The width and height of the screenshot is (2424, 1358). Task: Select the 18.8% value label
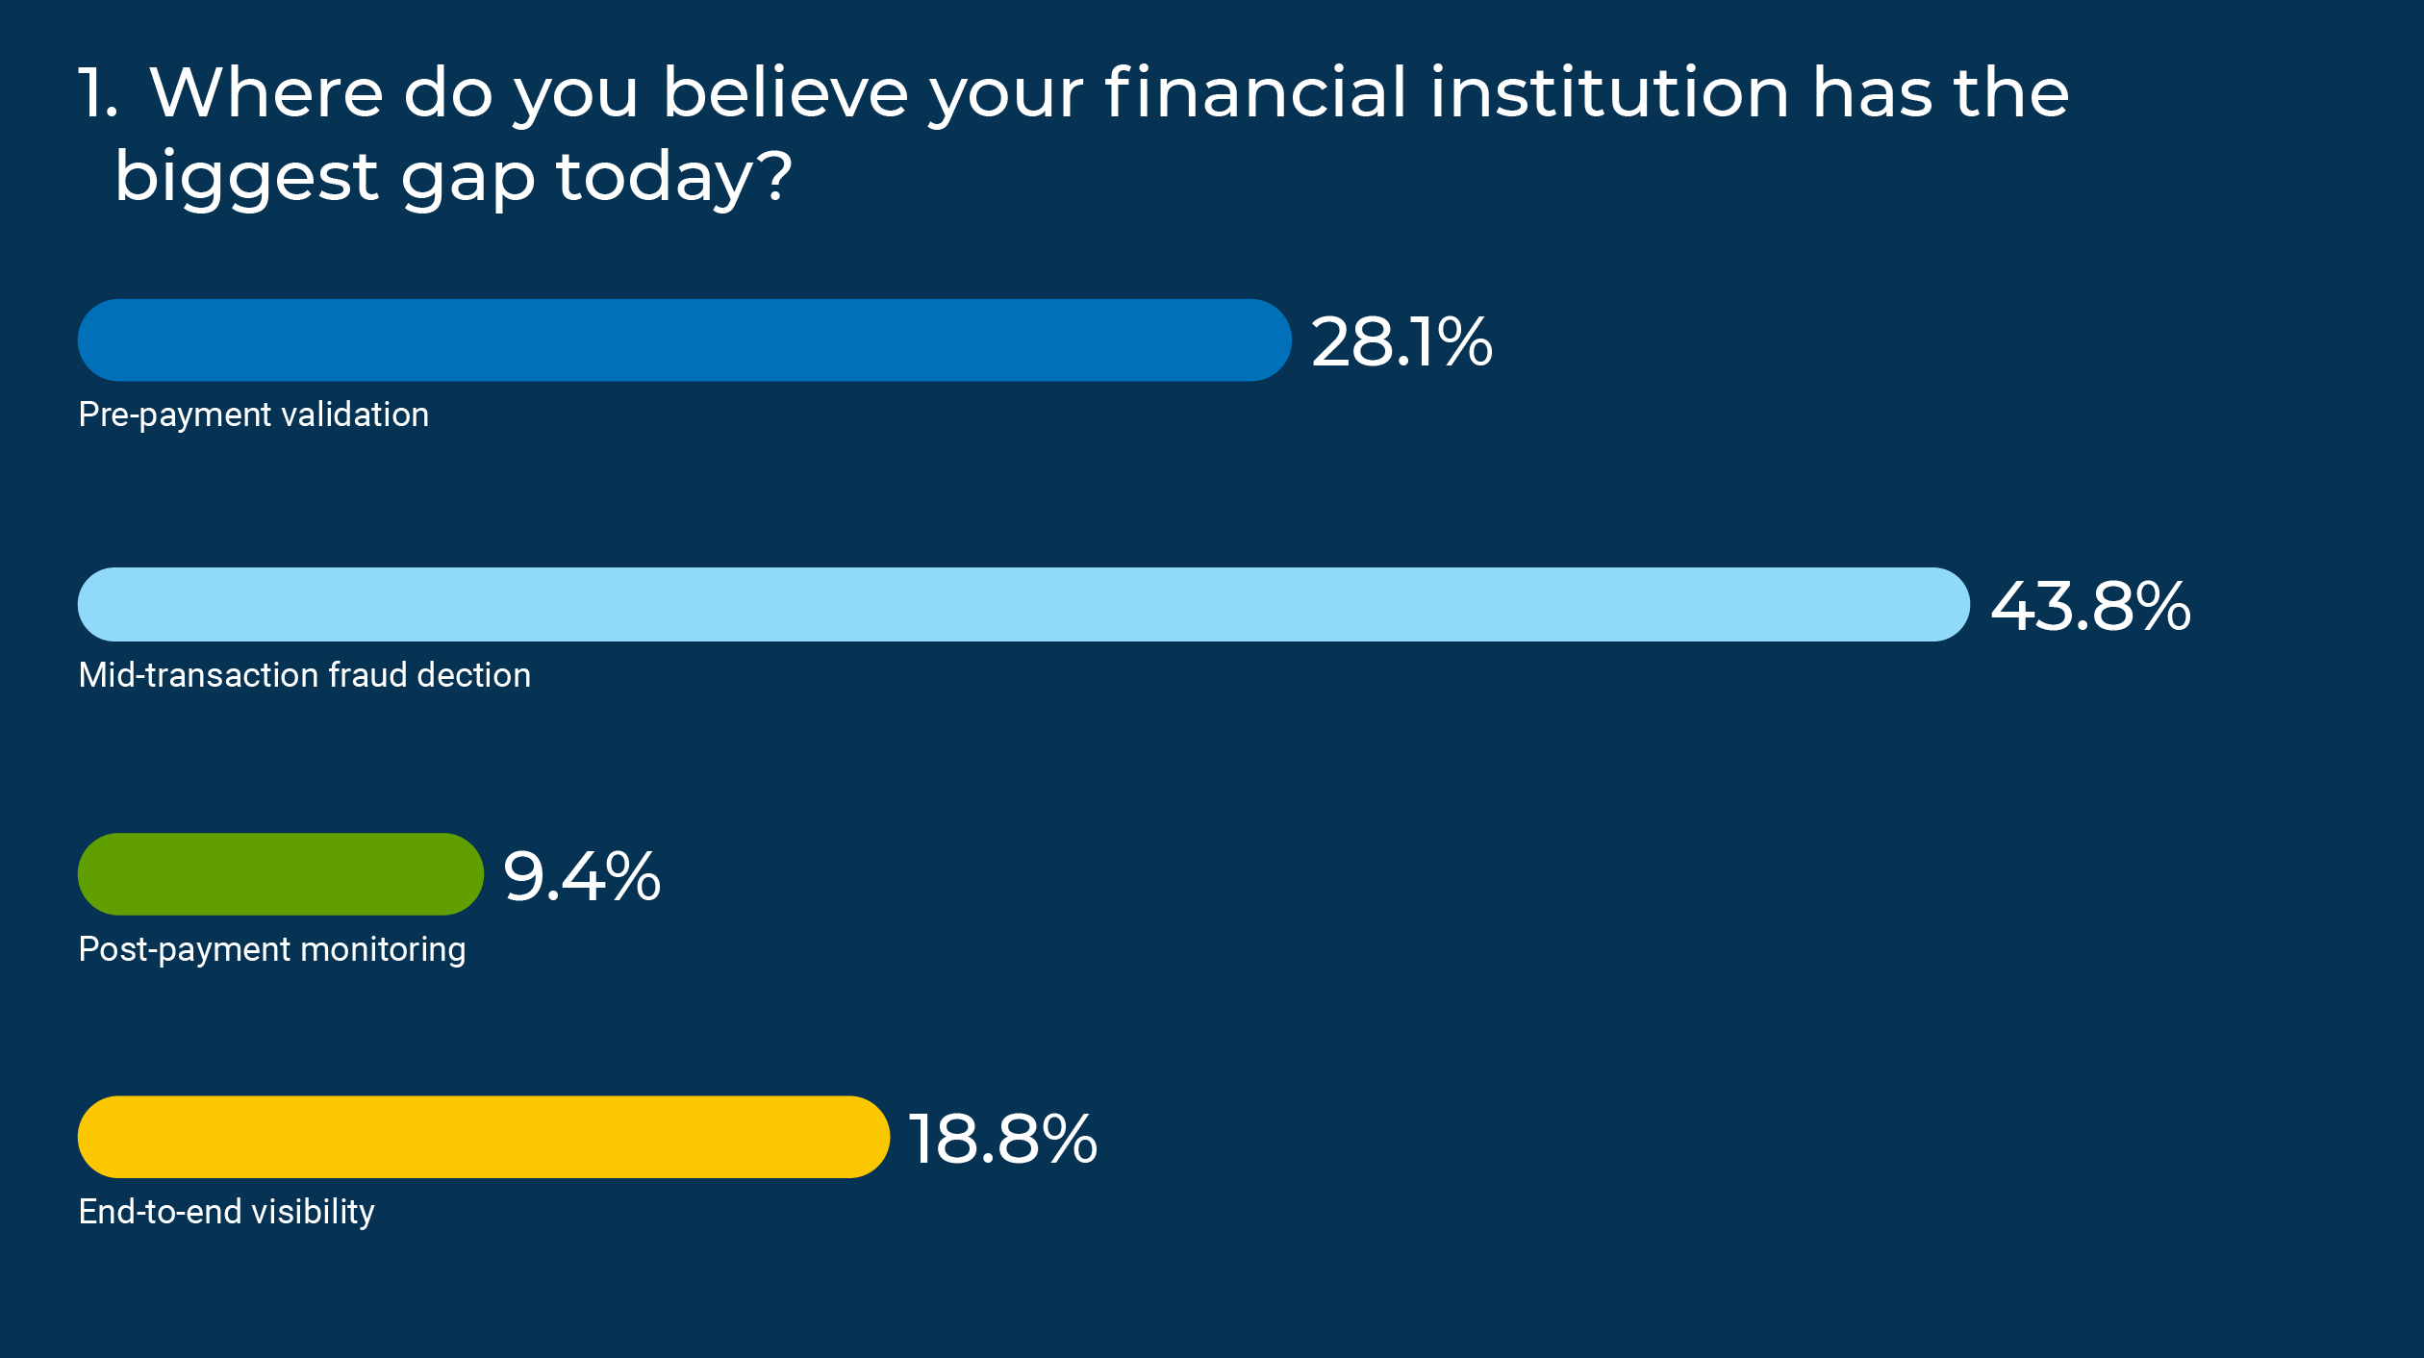(x=1002, y=1139)
